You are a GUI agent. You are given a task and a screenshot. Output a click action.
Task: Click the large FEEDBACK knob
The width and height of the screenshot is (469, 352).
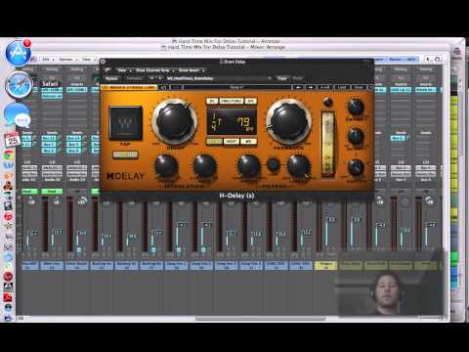(x=288, y=121)
